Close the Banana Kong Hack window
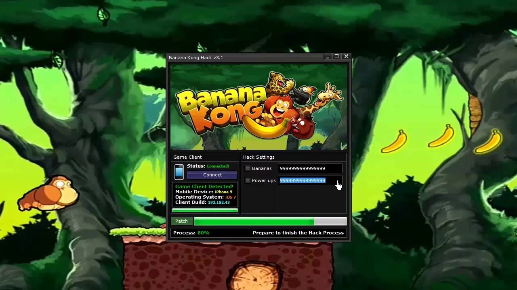The height and width of the screenshot is (290, 517). (x=346, y=57)
